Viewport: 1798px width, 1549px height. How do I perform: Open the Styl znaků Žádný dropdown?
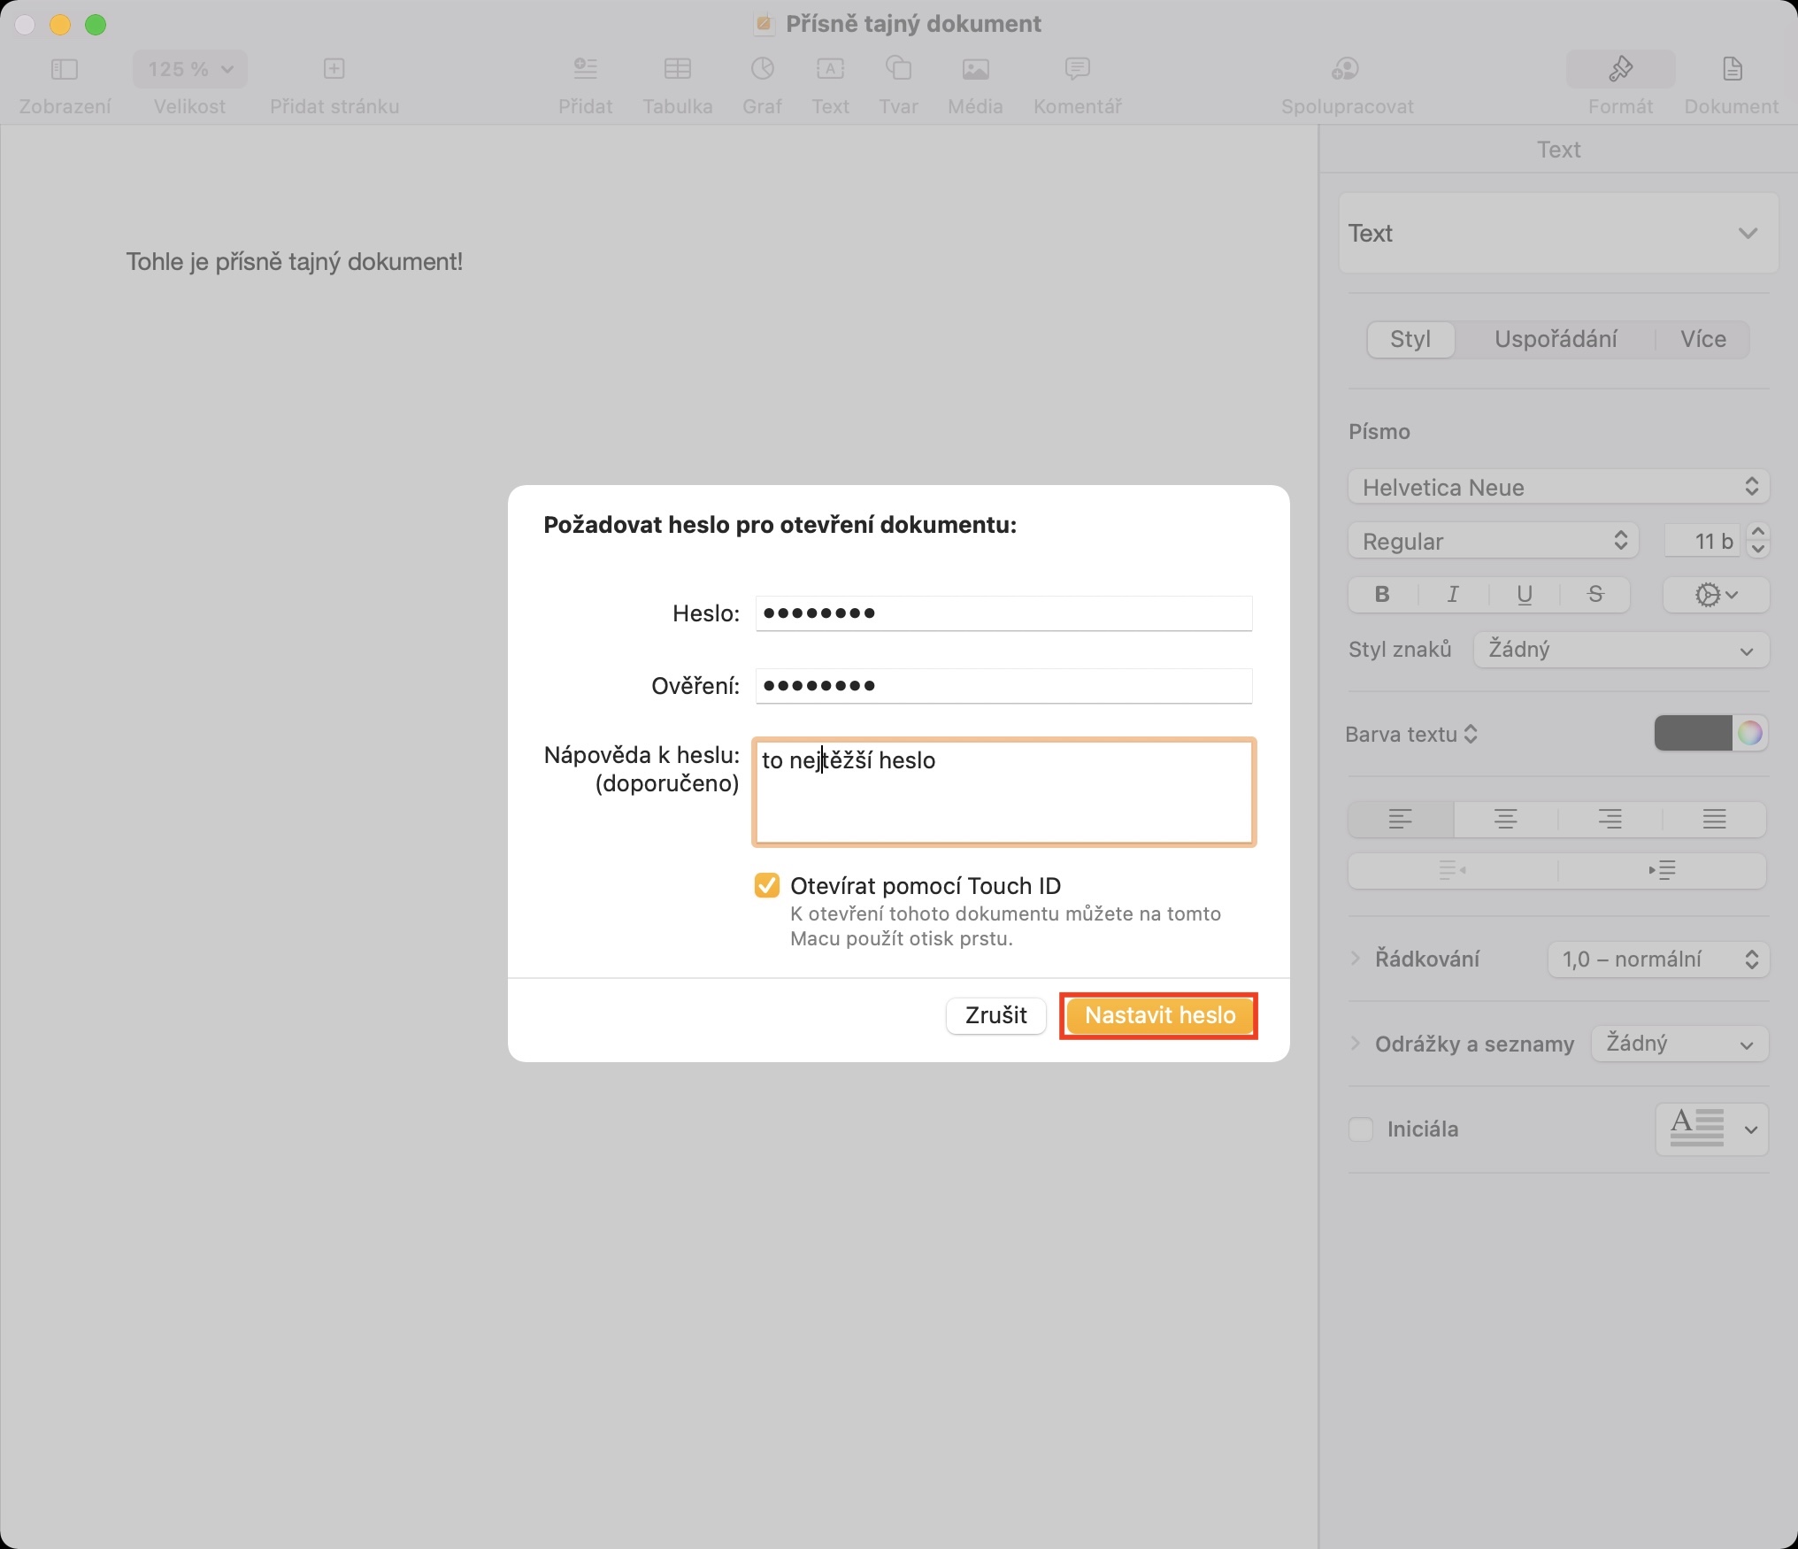pos(1620,650)
